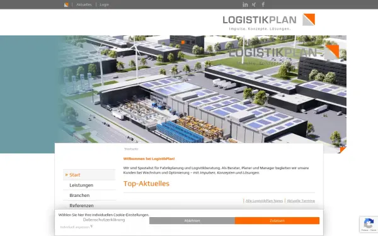Open the Datenschutzerklärung link

coord(104,220)
